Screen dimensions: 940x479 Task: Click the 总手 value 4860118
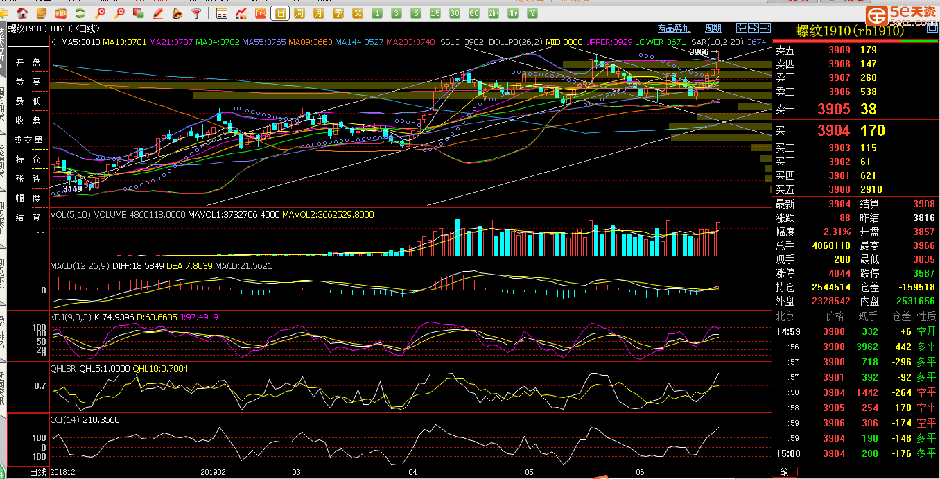(830, 245)
